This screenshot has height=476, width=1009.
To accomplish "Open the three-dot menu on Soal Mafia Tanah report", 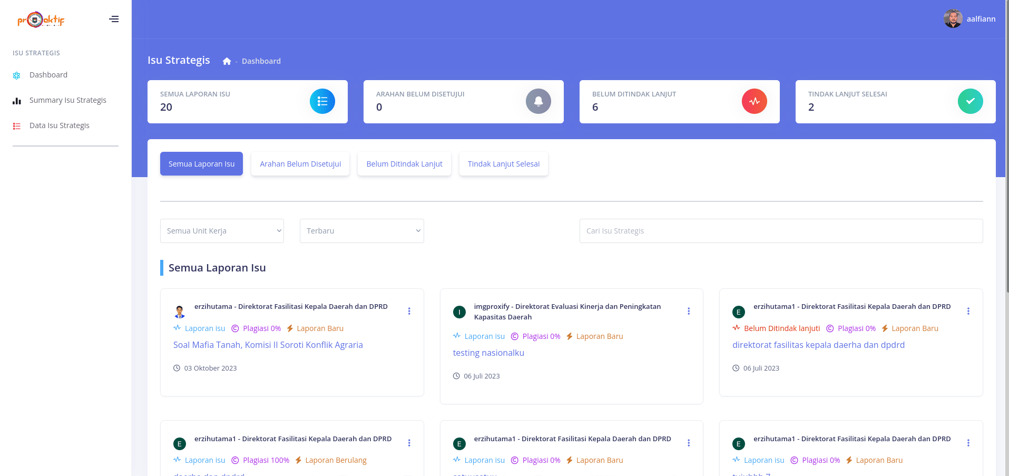I will [x=409, y=311].
